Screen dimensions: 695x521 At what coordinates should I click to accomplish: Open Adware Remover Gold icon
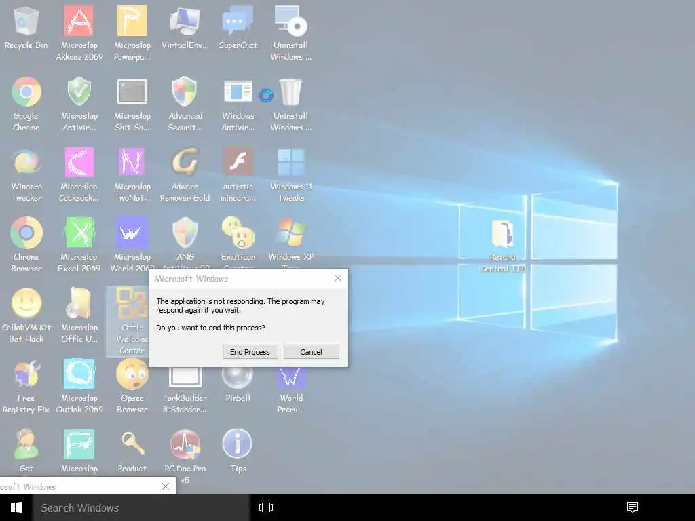[185, 162]
